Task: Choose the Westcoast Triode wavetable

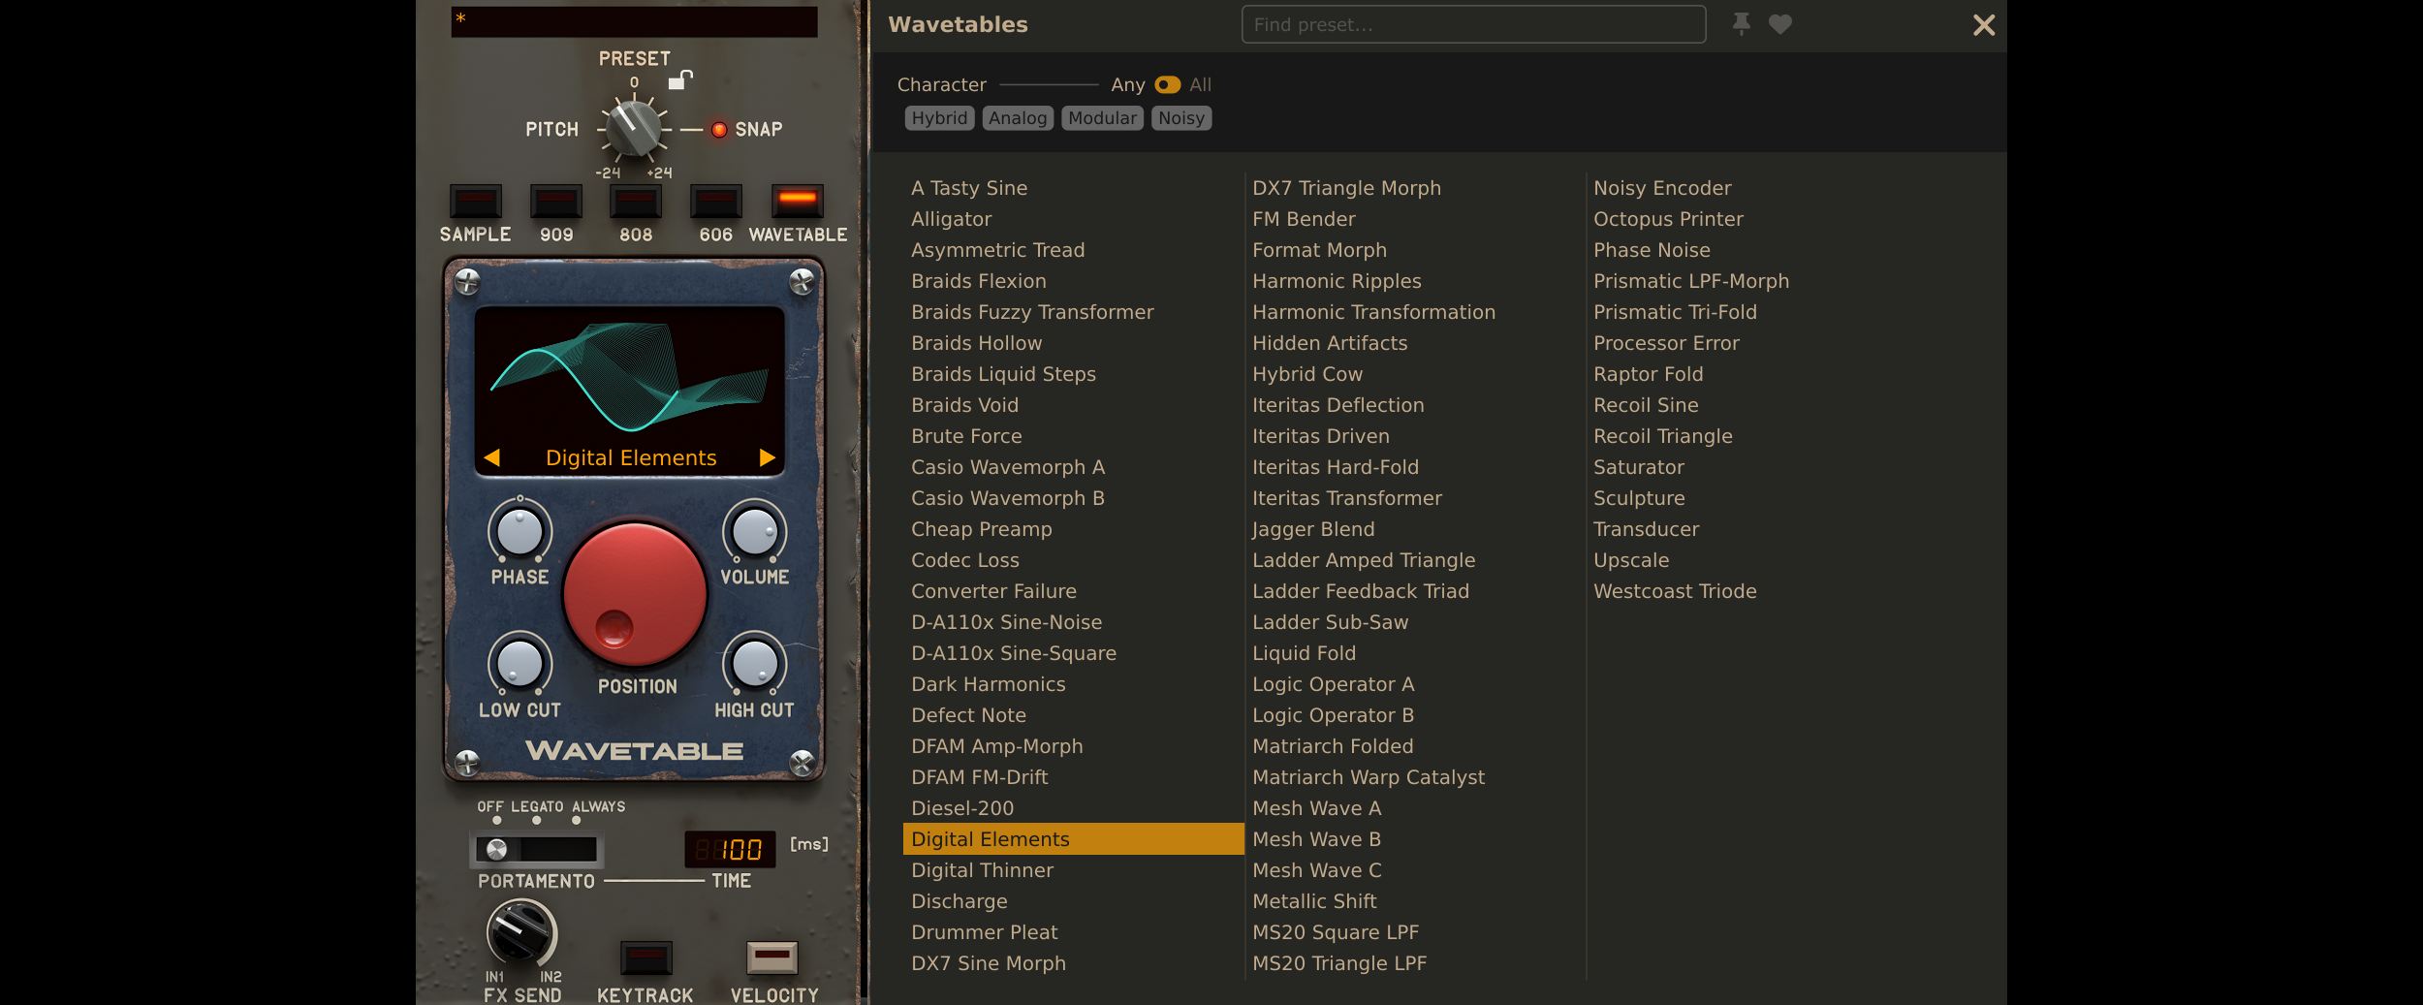Action: tap(1675, 591)
